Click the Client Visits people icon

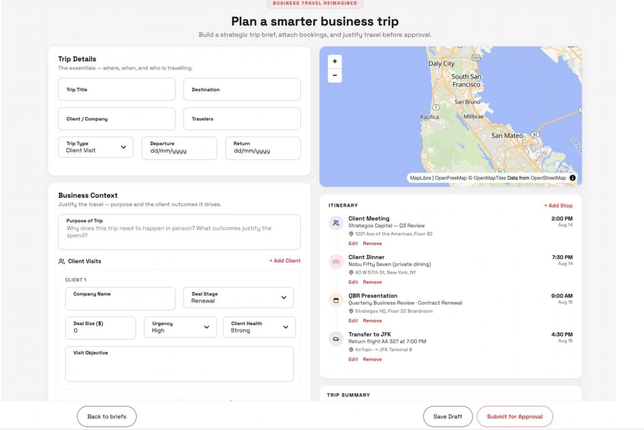click(62, 261)
